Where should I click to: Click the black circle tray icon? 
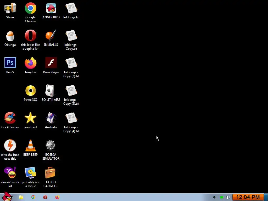click(214, 197)
